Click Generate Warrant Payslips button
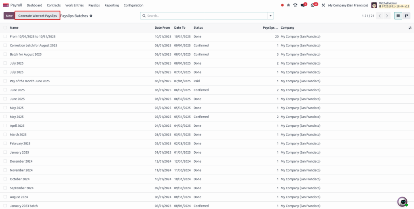414x209 pixels. (x=38, y=16)
